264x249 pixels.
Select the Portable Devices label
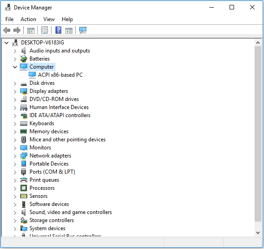point(49,164)
